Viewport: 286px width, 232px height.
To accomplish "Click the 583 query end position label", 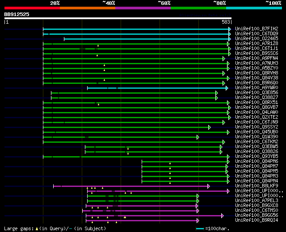I will point(226,22).
